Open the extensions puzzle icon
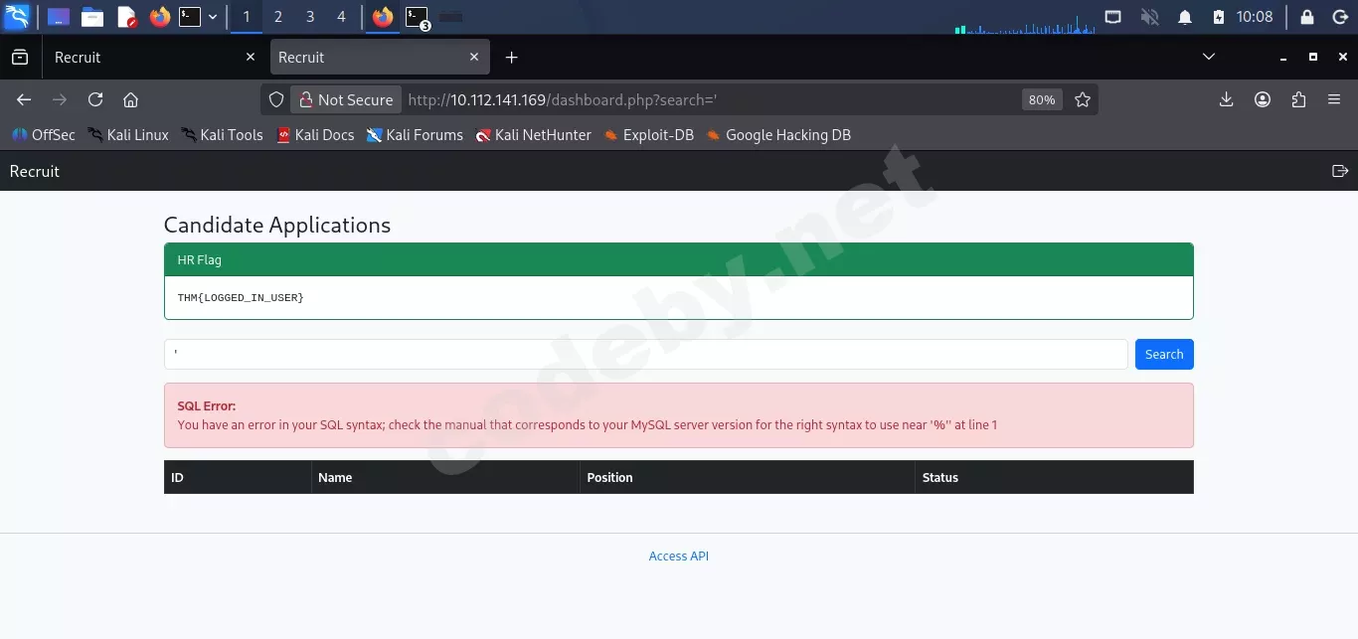This screenshot has width=1358, height=639. click(1298, 99)
